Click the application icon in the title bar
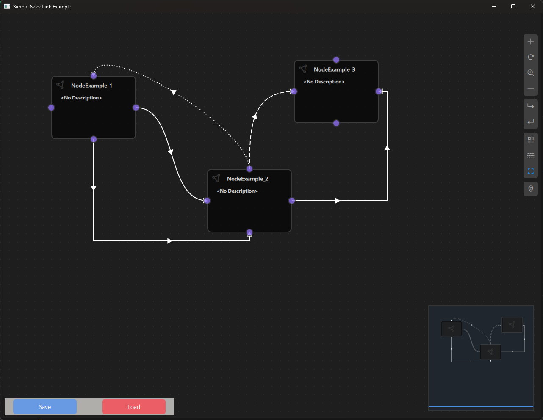Viewport: 543px width, 420px height. 6,6
